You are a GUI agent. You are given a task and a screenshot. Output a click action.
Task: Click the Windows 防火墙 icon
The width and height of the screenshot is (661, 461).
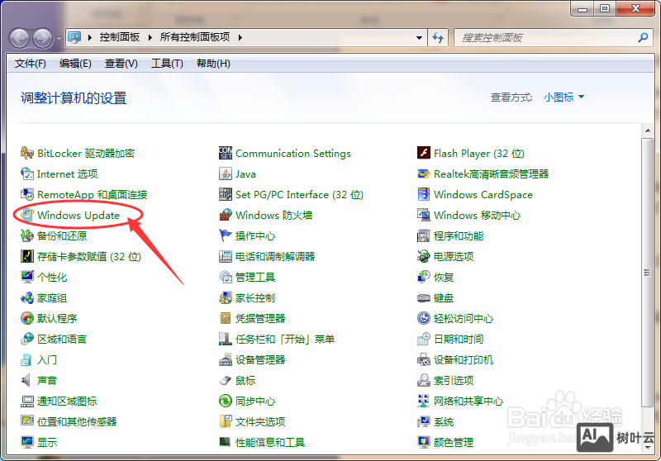(x=226, y=215)
